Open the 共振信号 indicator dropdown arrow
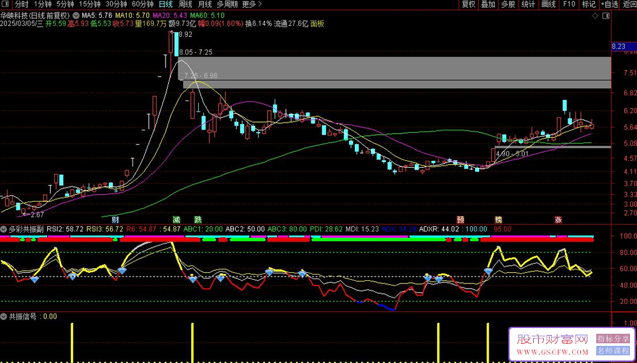Screen dimensions: 637x363 click(x=4, y=316)
